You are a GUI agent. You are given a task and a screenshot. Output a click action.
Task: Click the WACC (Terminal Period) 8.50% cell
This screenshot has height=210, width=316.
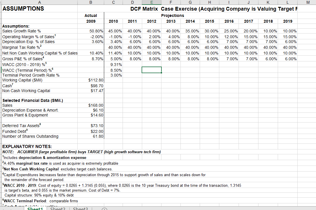click(113, 70)
